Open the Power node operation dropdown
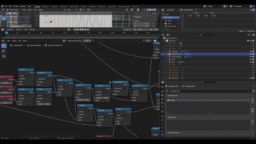The height and width of the screenshot is (144, 256). tap(84, 92)
